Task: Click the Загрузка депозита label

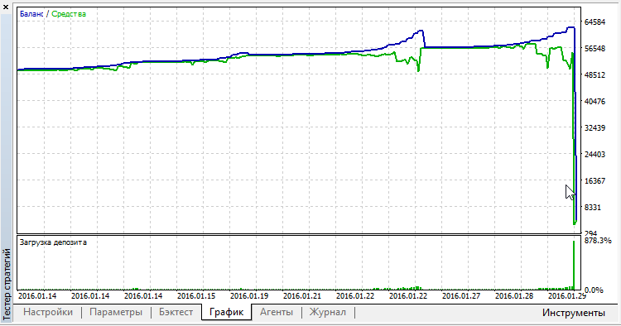Action: (53, 242)
